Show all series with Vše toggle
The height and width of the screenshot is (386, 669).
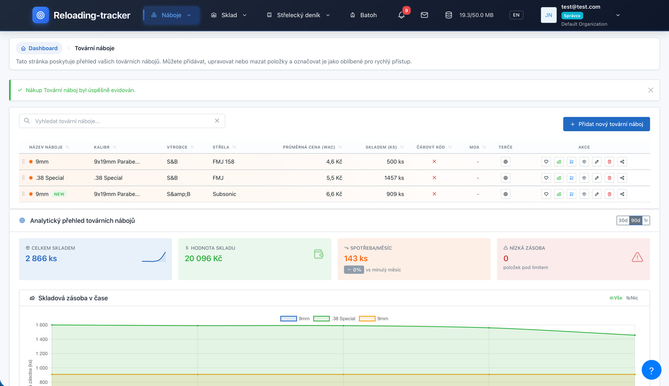(x=616, y=298)
